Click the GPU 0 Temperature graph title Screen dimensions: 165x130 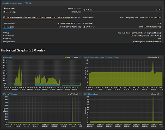click(102, 57)
